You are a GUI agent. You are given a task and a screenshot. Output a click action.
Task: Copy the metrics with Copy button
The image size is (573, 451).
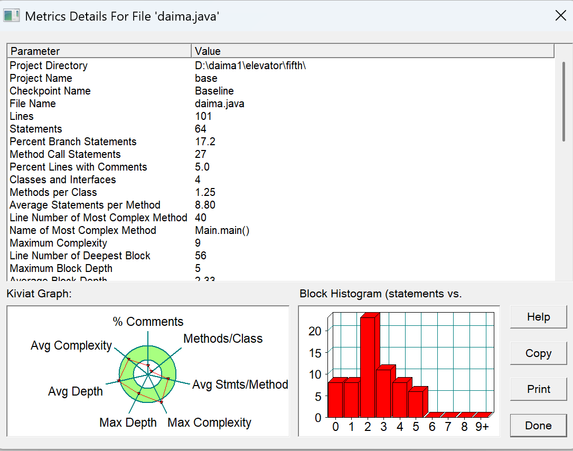coord(538,353)
